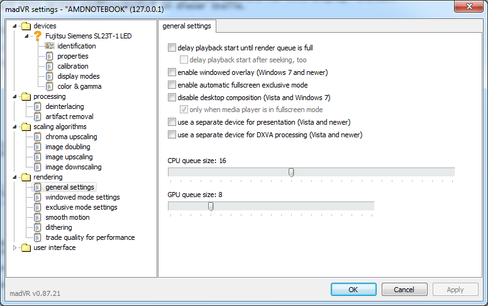
Task: Click the user interface folder icon
Action: coord(26,247)
